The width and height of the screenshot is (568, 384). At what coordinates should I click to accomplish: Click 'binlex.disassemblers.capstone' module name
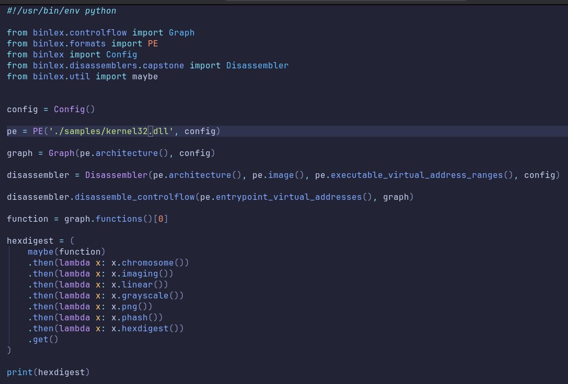[x=108, y=65]
